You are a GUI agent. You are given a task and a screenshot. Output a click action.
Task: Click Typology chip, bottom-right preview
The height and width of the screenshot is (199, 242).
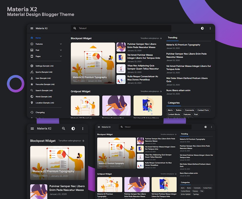coord(196,194)
